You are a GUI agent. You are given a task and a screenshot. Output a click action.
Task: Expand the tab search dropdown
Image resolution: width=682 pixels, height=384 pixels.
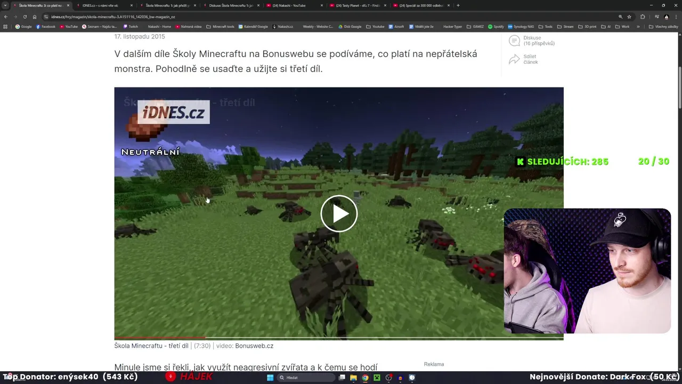click(5, 5)
